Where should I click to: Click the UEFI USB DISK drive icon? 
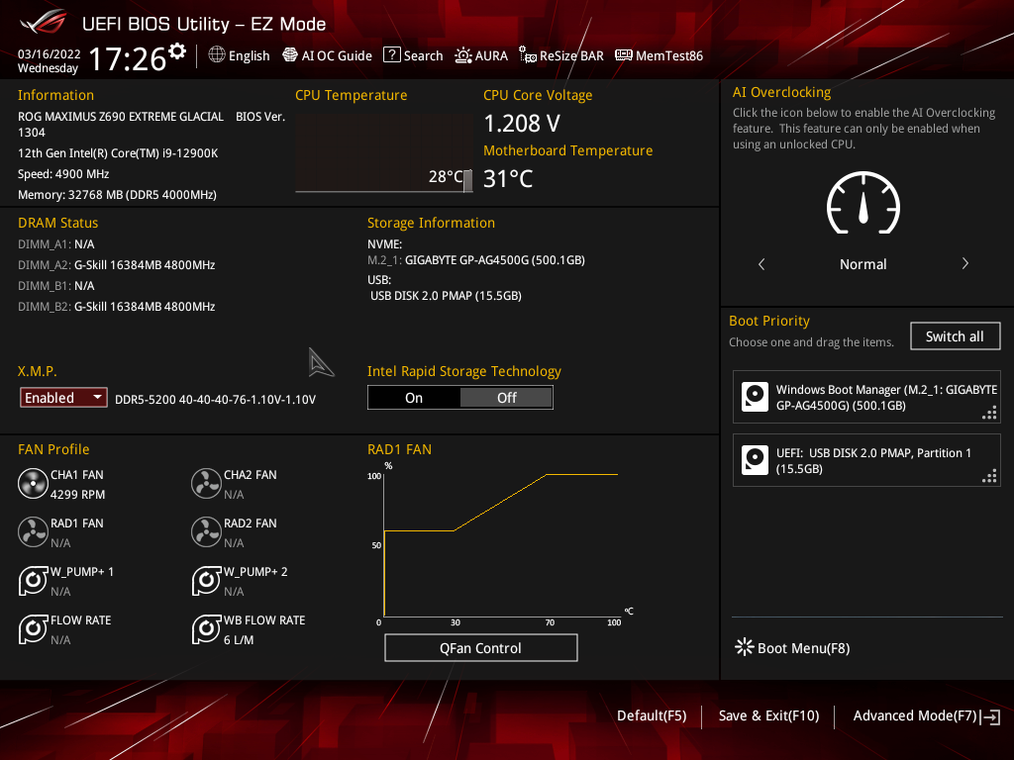[x=755, y=460]
